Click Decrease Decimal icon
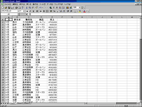This screenshot has width=142, height=107. pyautogui.click(x=64, y=11)
